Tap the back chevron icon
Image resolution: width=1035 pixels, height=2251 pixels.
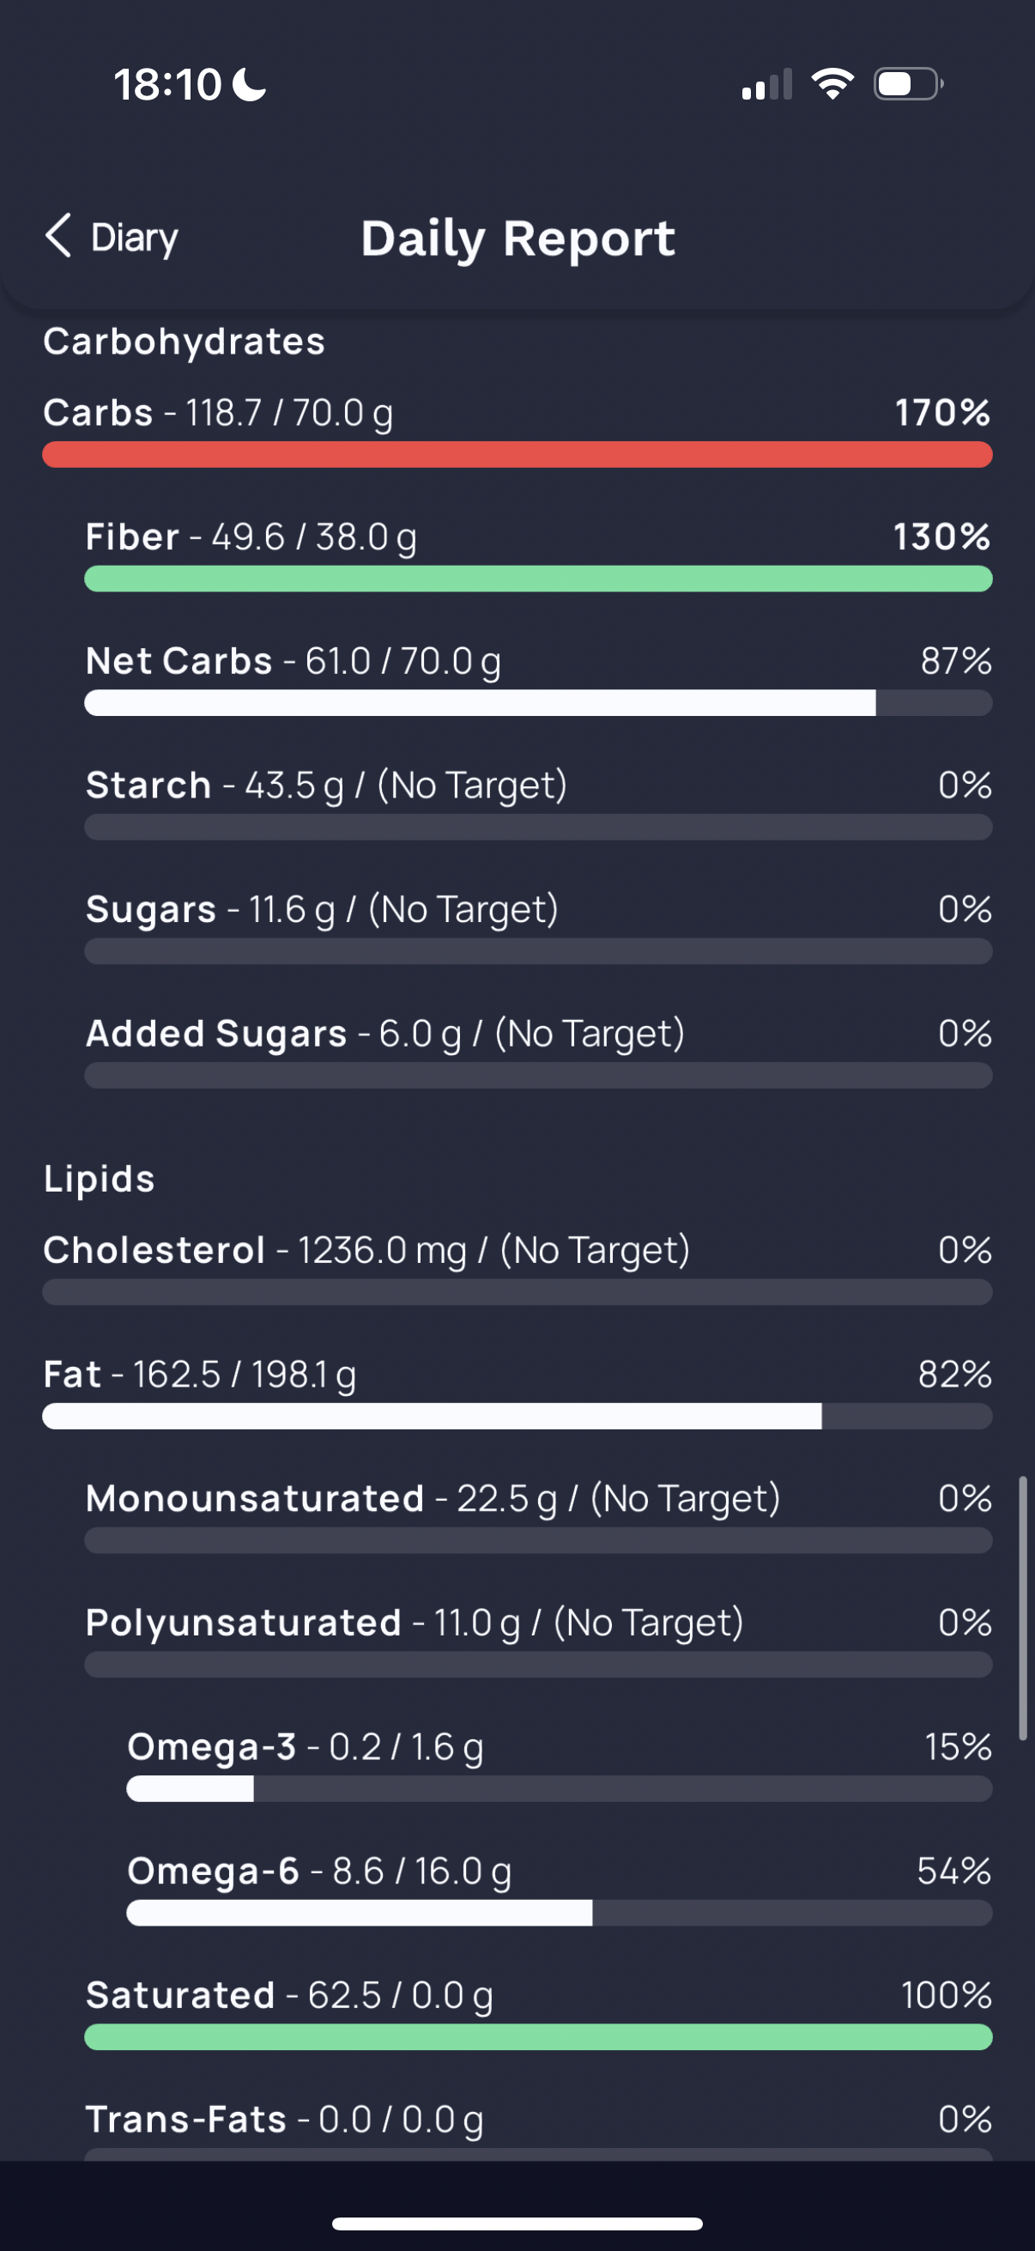[x=57, y=236]
